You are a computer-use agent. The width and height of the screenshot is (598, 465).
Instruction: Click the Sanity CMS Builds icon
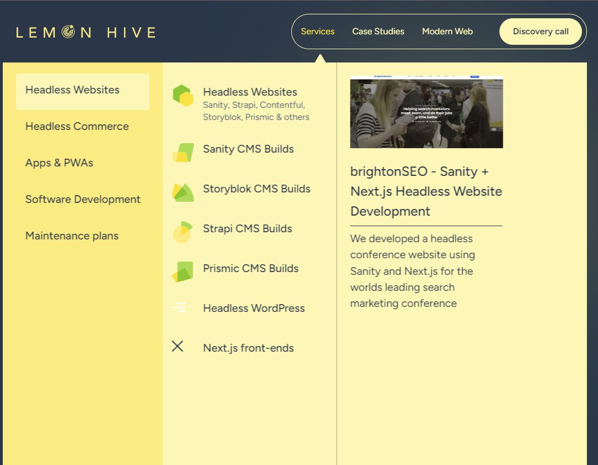pos(183,153)
